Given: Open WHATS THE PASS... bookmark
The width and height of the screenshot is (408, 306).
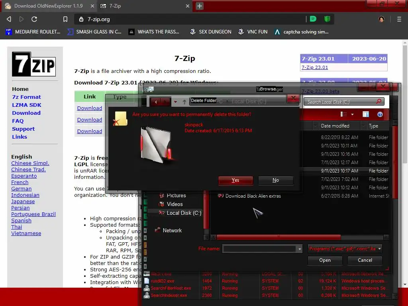Looking at the screenshot, I should click(x=154, y=32).
